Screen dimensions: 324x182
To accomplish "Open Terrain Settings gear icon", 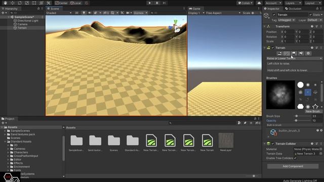I will click(x=308, y=54).
